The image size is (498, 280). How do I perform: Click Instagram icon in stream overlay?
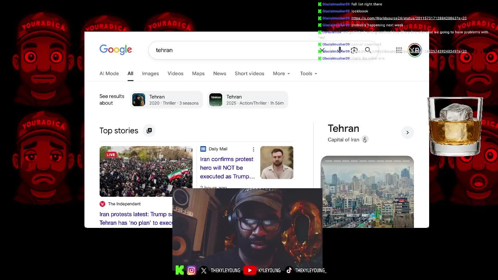tap(191, 270)
